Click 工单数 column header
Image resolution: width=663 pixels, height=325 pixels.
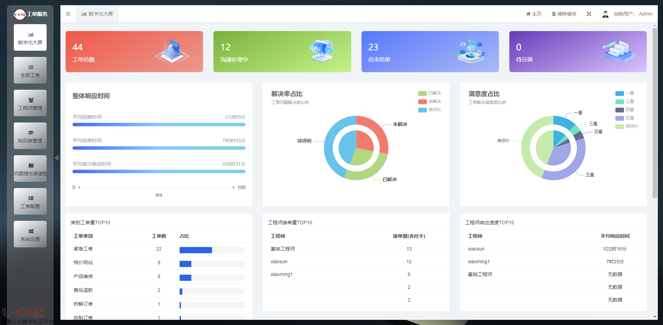coord(159,236)
